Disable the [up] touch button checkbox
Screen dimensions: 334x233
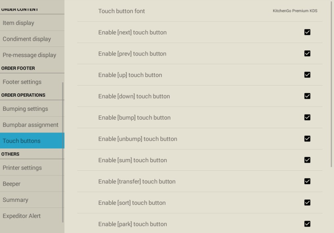pos(307,75)
